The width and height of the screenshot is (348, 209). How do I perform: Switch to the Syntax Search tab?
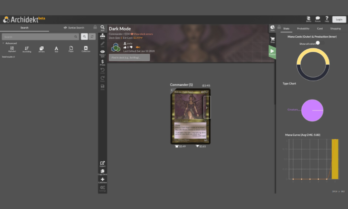pos(74,27)
